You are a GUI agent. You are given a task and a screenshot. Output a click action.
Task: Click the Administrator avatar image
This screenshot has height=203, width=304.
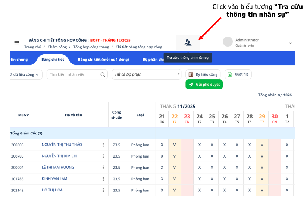[228, 42]
